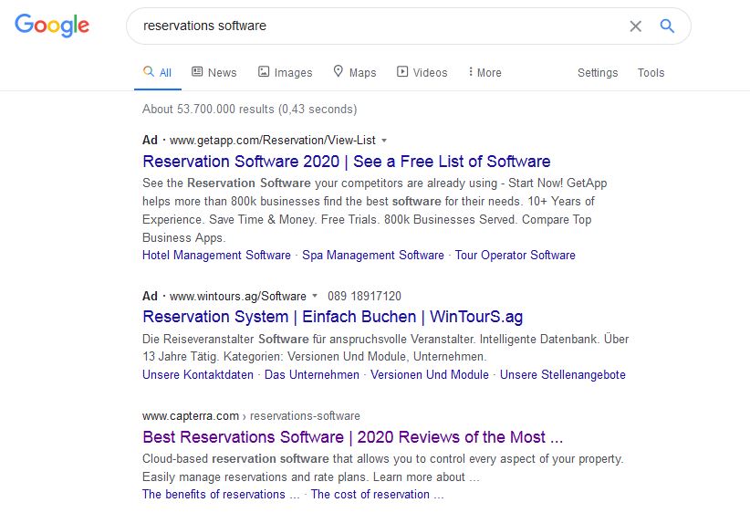Switch to the News tab
The width and height of the screenshot is (750, 513).
214,73
